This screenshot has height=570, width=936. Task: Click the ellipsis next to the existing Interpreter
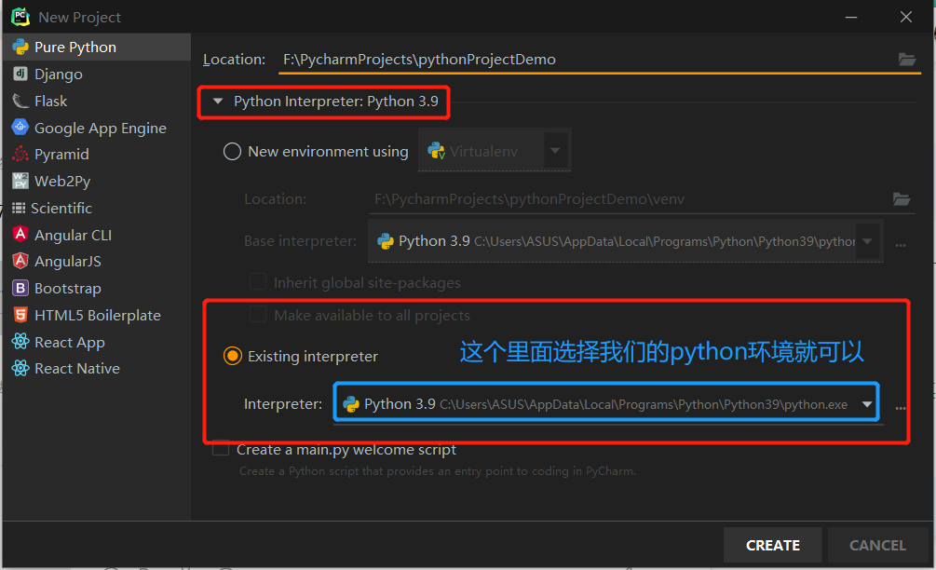[x=901, y=408]
